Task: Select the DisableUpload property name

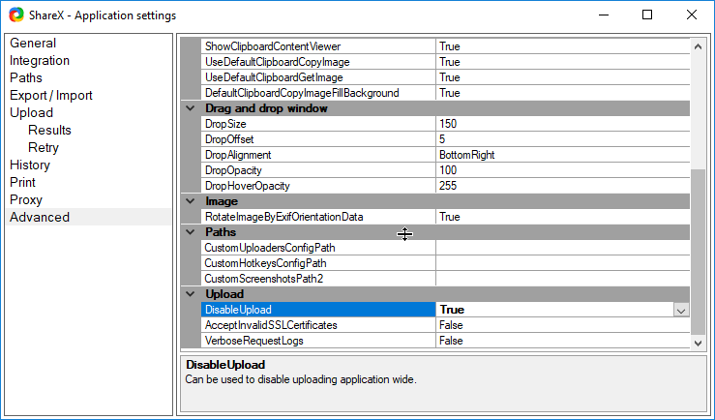Action: tap(318, 310)
